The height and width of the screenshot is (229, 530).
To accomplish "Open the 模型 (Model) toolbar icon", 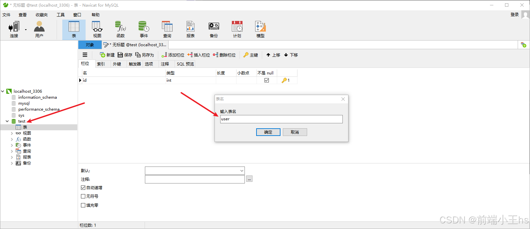I will coord(261,29).
